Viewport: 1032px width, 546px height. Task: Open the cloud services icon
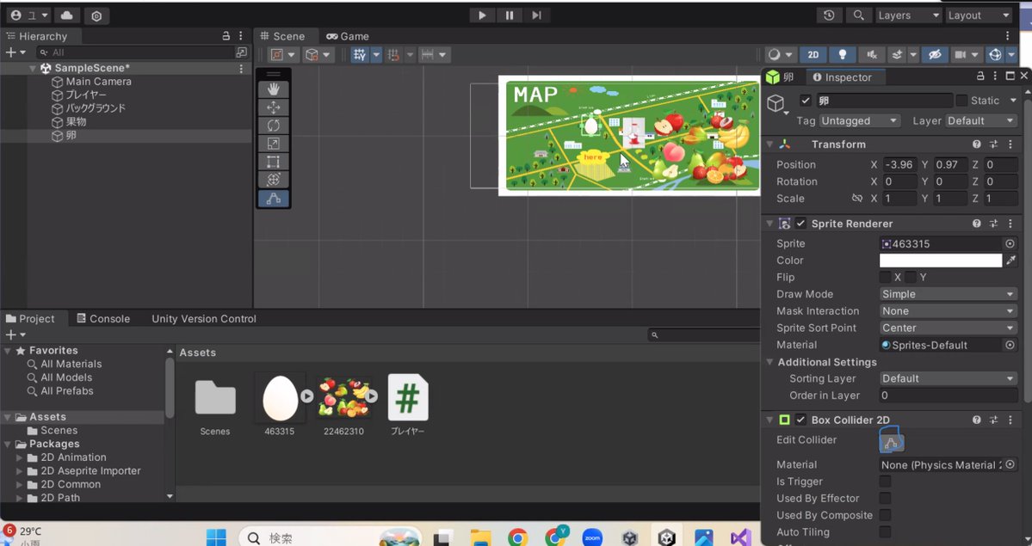click(x=67, y=15)
